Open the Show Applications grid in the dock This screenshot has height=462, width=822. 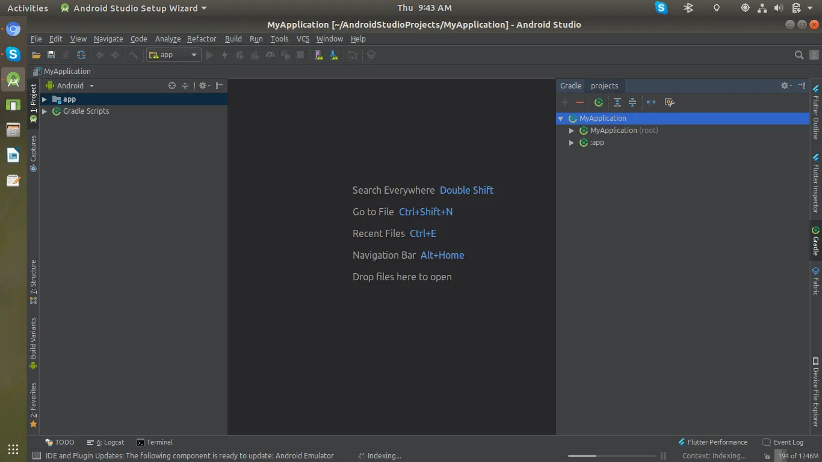pos(13,449)
